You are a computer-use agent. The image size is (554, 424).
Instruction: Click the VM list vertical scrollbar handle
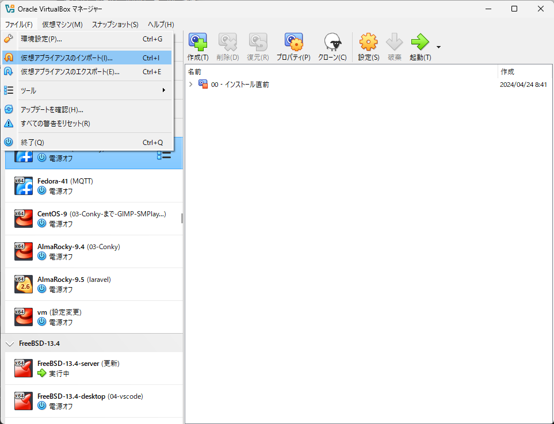click(182, 219)
